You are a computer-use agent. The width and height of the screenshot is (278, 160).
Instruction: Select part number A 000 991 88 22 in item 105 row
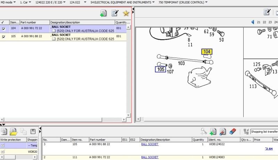[32, 36]
